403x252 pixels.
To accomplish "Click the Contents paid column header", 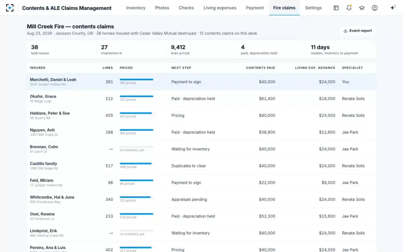I will coord(260,68).
